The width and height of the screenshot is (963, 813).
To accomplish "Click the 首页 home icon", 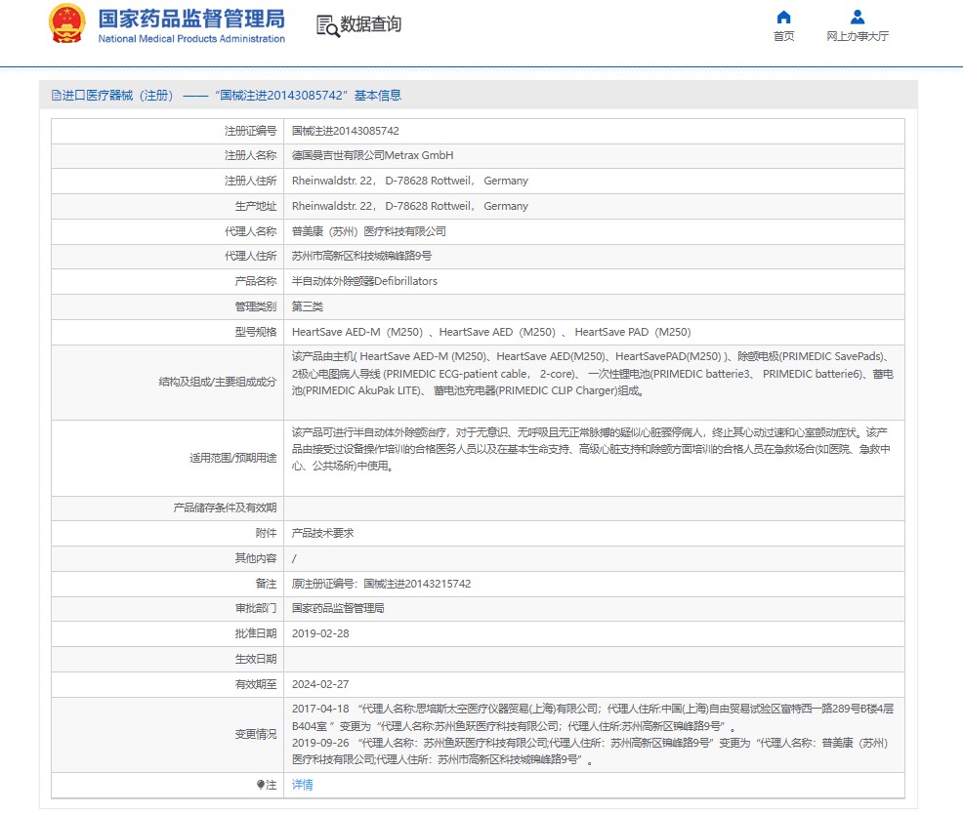I will click(x=783, y=18).
